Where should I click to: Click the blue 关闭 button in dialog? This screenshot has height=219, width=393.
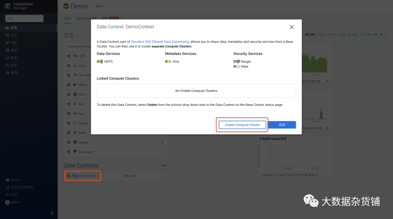click(x=282, y=125)
